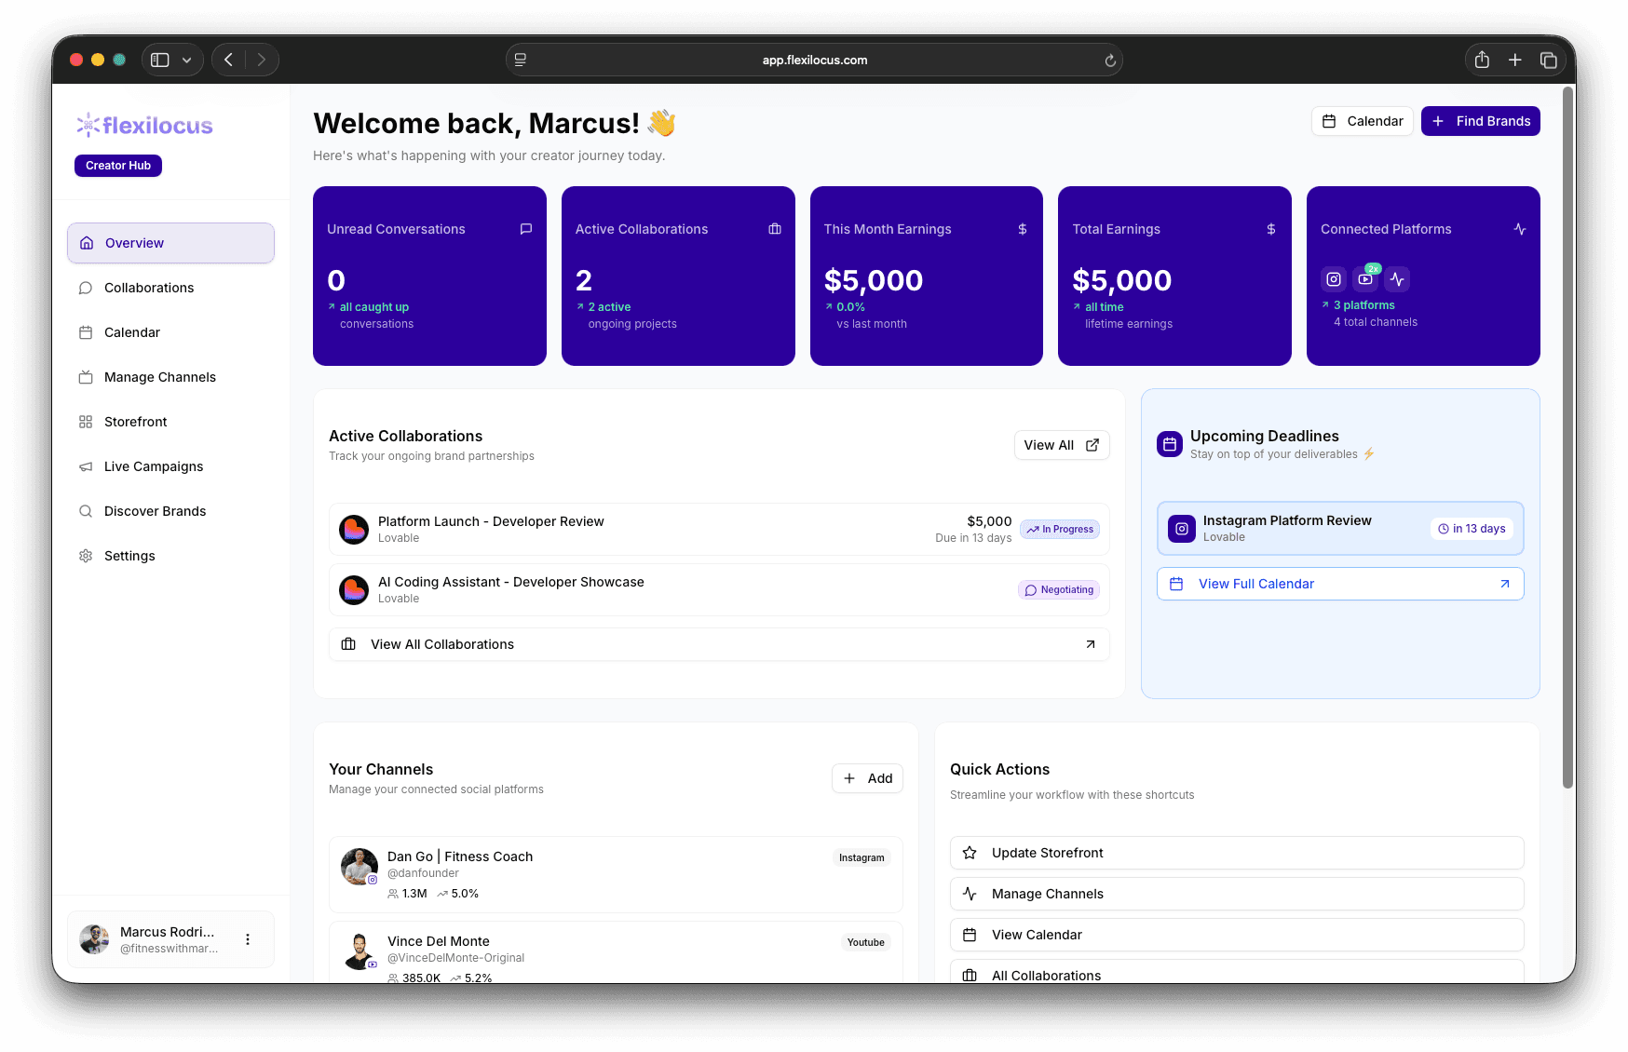Click the Discover Brands magnifier icon
The height and width of the screenshot is (1052, 1628).
coord(86,511)
